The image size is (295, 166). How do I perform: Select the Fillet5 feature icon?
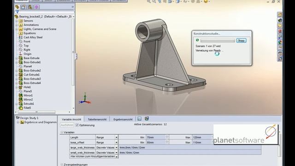(x=21, y=108)
